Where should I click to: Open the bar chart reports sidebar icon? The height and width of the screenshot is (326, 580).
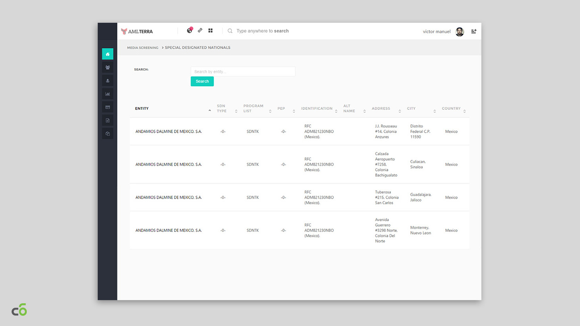pyautogui.click(x=108, y=94)
